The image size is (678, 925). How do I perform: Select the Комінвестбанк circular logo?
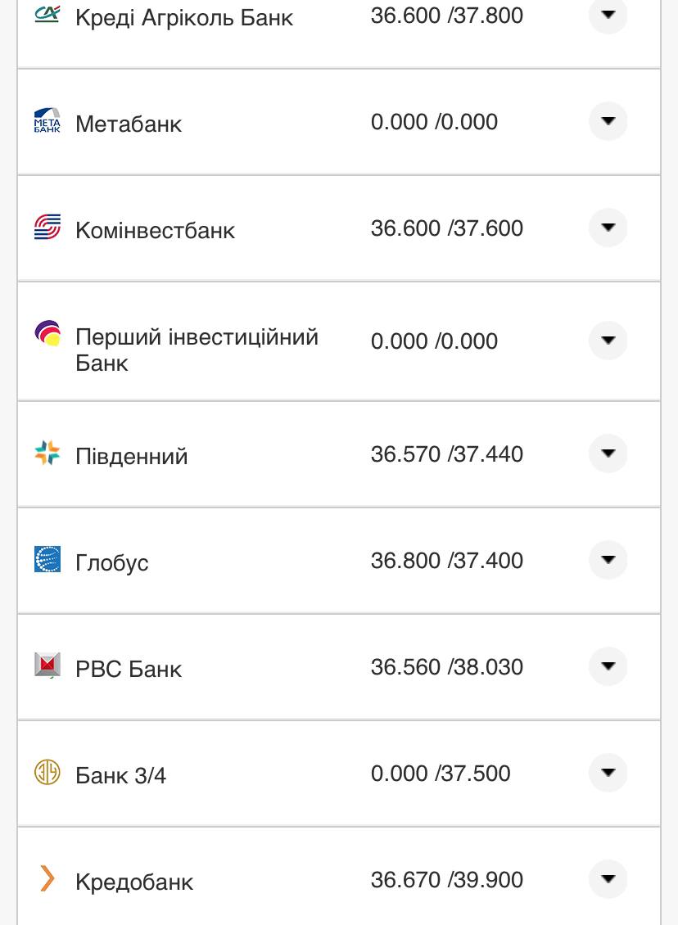point(47,228)
